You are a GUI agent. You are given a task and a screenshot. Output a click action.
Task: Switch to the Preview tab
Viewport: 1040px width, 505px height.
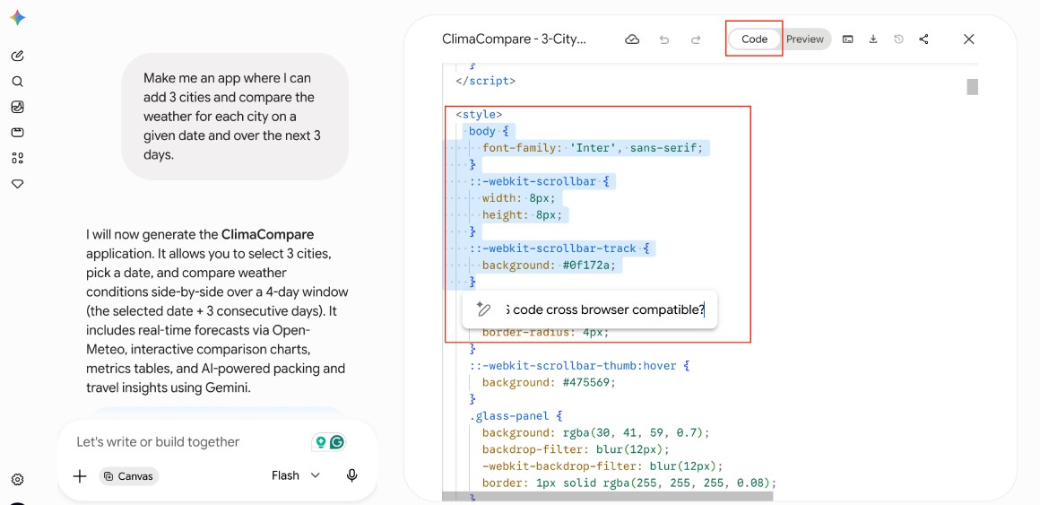tap(805, 39)
